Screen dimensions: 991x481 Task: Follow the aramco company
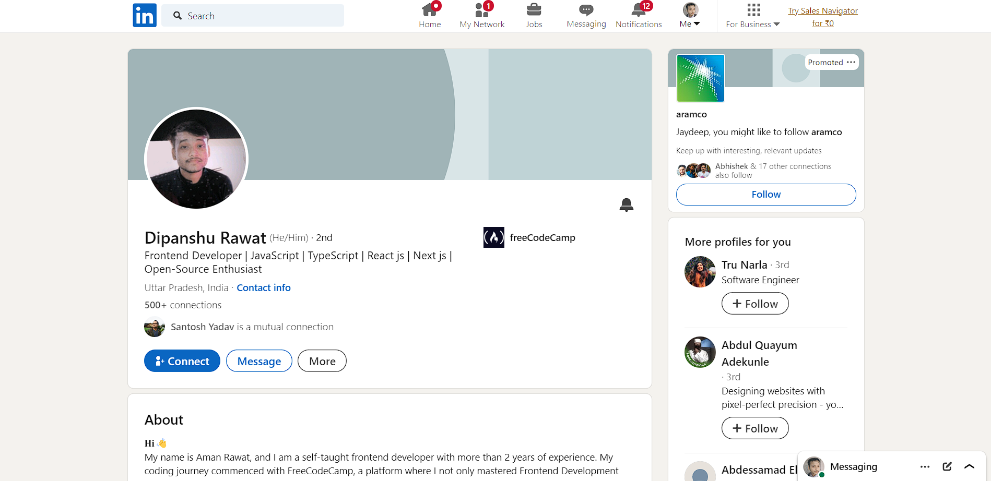[x=766, y=195]
